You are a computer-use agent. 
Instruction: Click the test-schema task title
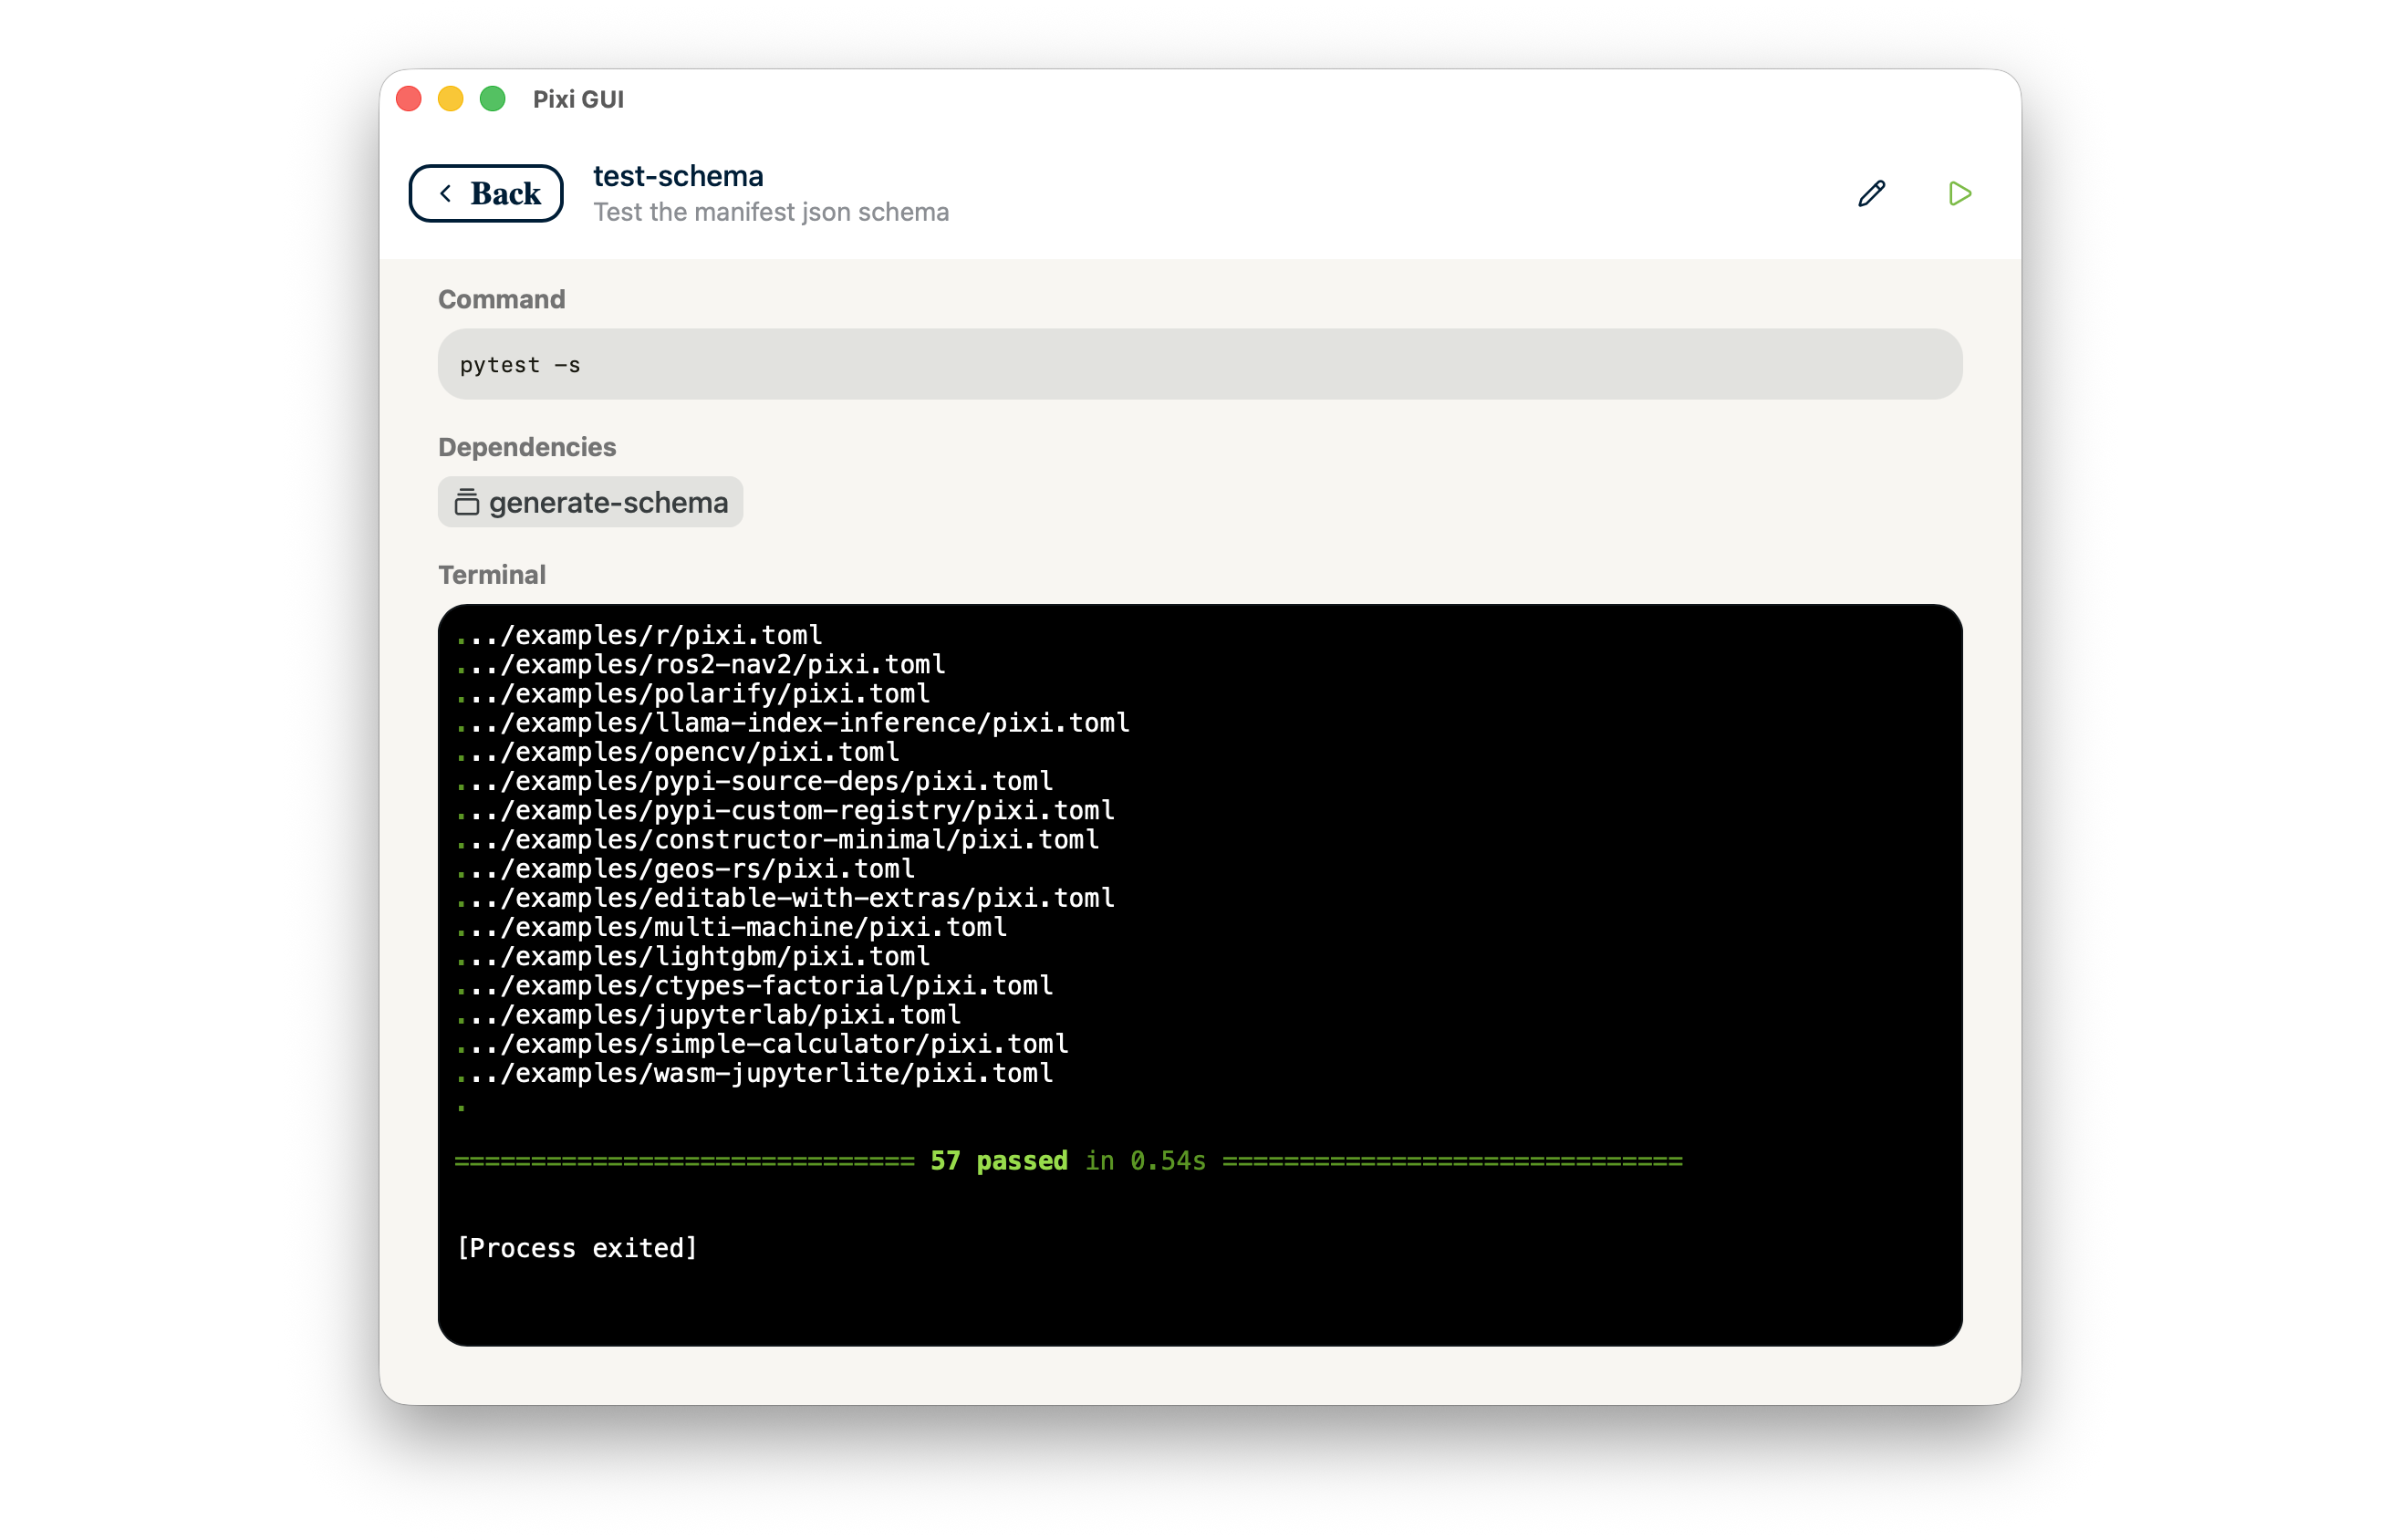pos(678,176)
